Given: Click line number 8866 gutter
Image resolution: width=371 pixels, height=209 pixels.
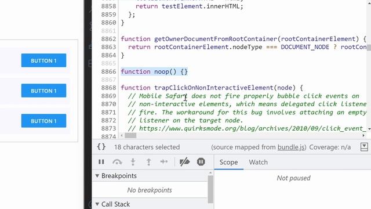Looking at the screenshot, I should pyautogui.click(x=108, y=71).
